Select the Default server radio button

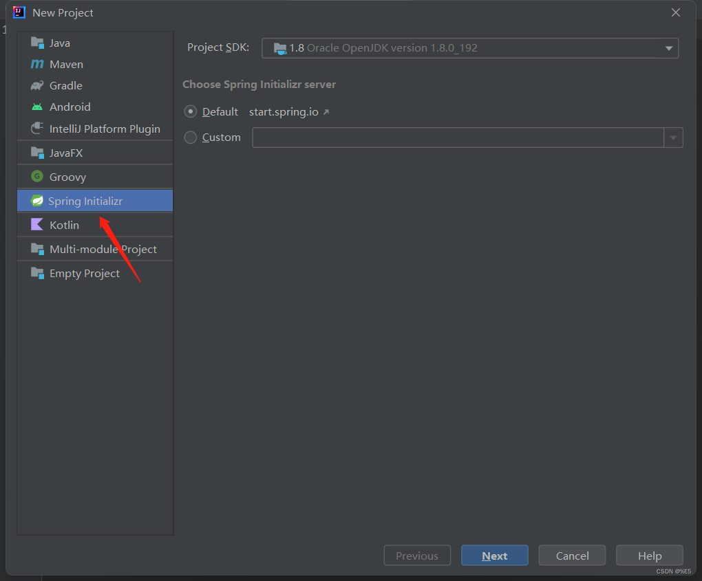[x=190, y=111]
